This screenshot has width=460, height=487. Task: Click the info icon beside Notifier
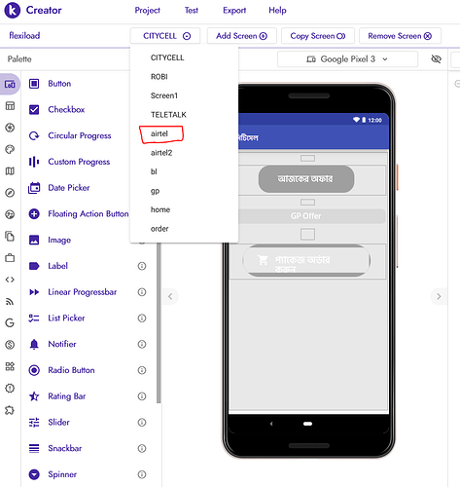point(142,344)
